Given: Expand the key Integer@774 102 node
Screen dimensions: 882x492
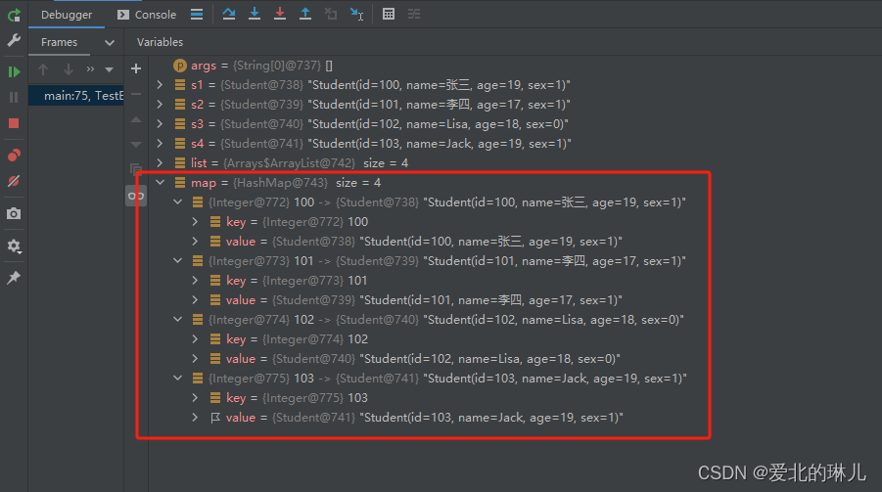Looking at the screenshot, I should pos(195,339).
